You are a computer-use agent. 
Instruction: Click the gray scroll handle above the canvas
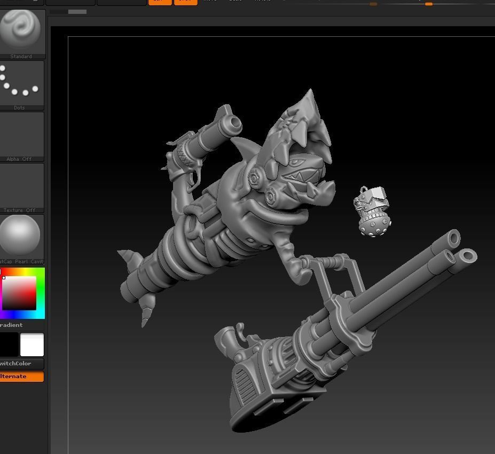pyautogui.click(x=77, y=12)
